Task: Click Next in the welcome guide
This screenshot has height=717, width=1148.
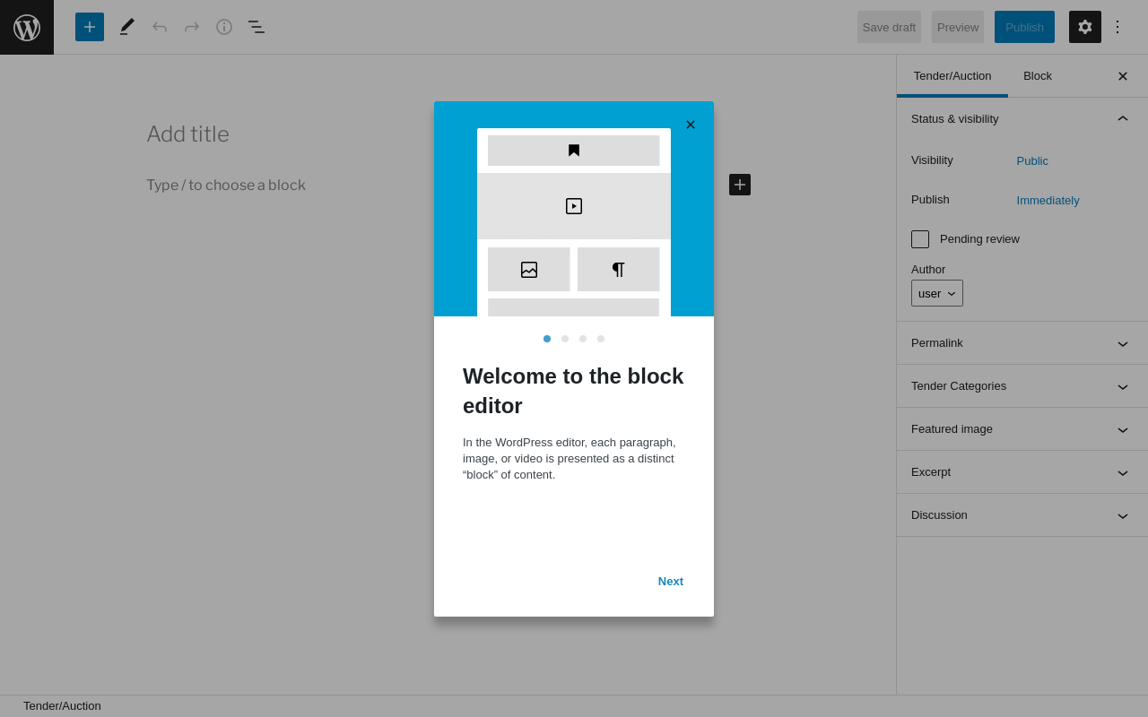Action: coord(671,582)
